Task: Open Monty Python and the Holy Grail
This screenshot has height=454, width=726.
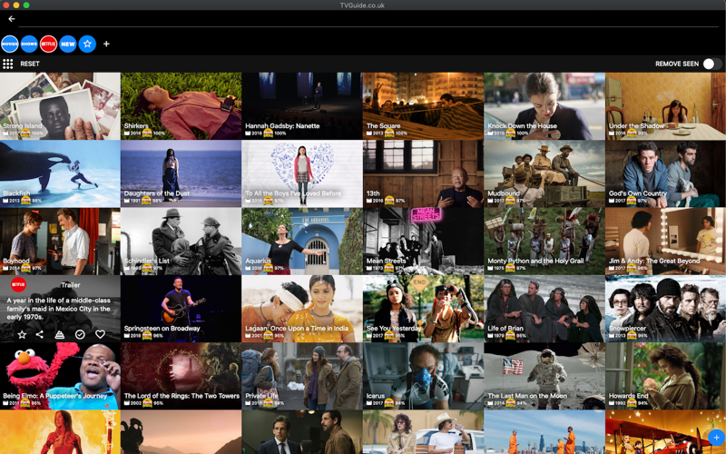Action: pyautogui.click(x=544, y=242)
